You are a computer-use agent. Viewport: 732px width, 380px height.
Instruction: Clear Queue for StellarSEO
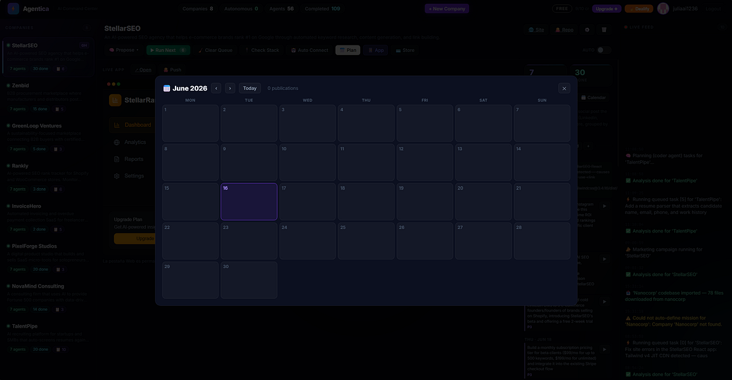tap(215, 50)
